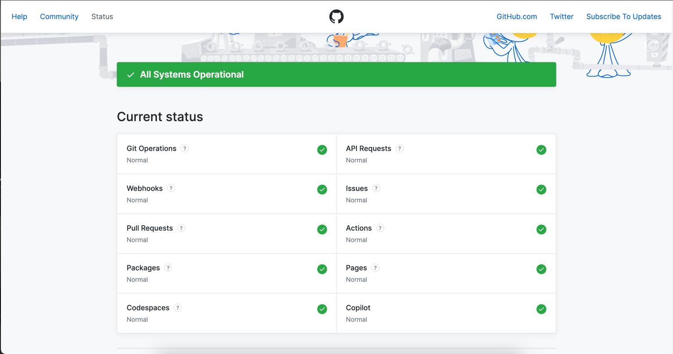Screen dimensions: 673x354
Task: Select the Status nav item
Action: pos(102,17)
